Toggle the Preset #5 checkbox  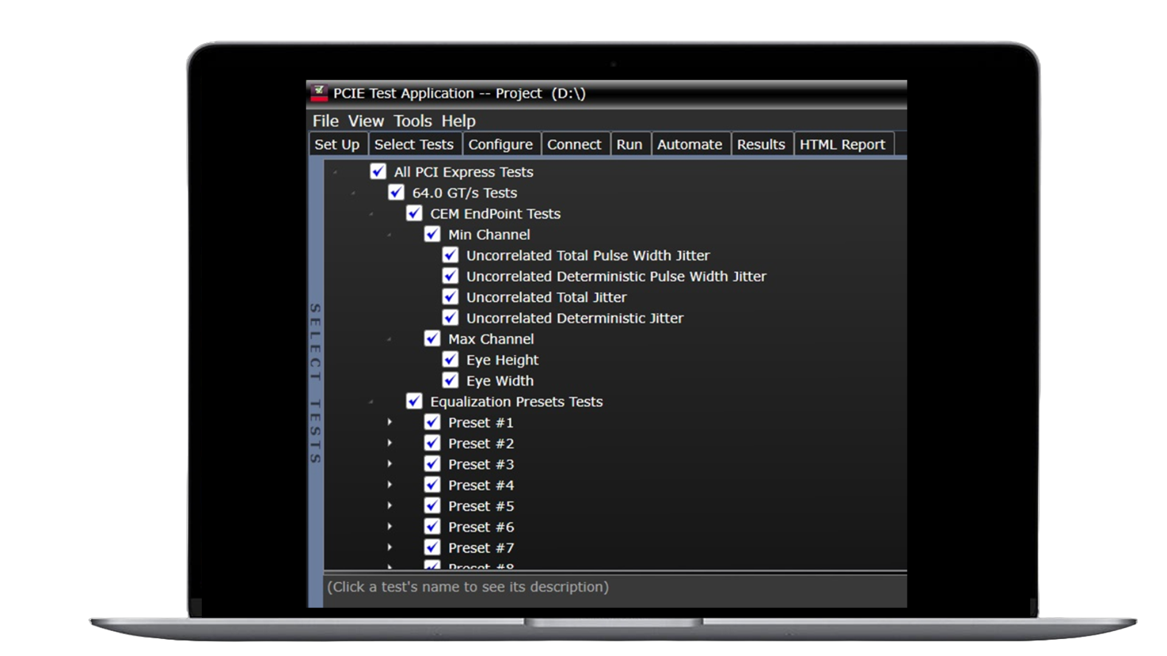(432, 505)
